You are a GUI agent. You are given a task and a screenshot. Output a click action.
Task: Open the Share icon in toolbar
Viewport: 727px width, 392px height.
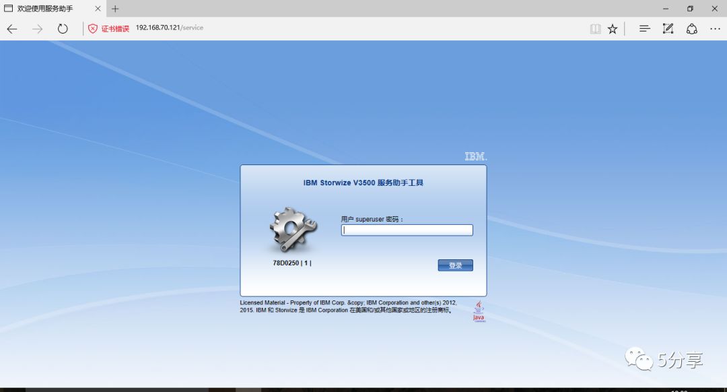[x=692, y=29]
